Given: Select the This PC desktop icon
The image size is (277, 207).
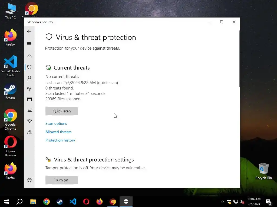Looking at the screenshot, I should (x=11, y=11).
